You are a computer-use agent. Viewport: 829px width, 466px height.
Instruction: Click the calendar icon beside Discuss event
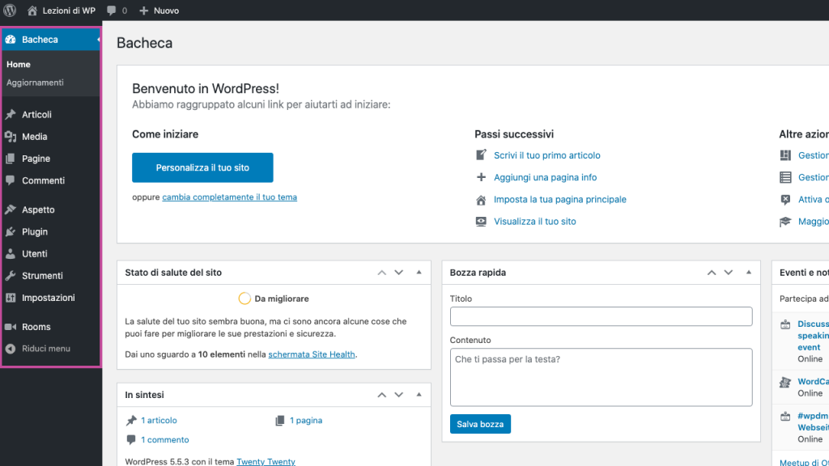[785, 324]
